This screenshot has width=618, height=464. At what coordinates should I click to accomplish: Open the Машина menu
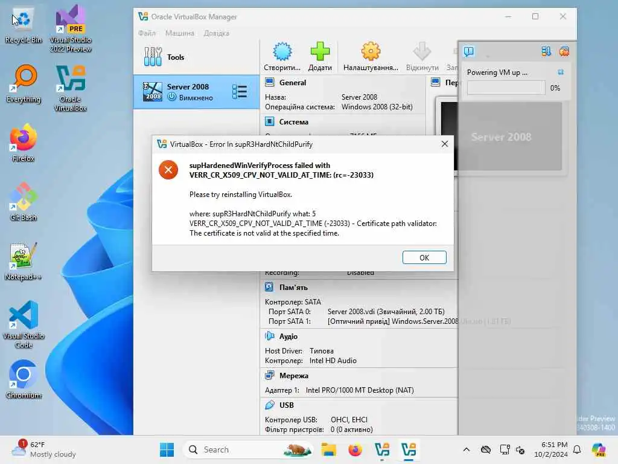tap(180, 33)
